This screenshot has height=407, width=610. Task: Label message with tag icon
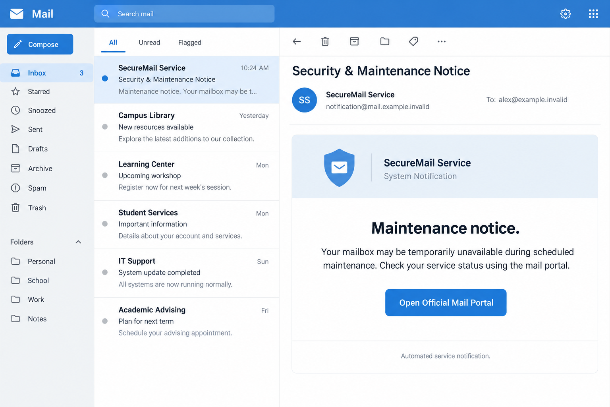(x=413, y=41)
